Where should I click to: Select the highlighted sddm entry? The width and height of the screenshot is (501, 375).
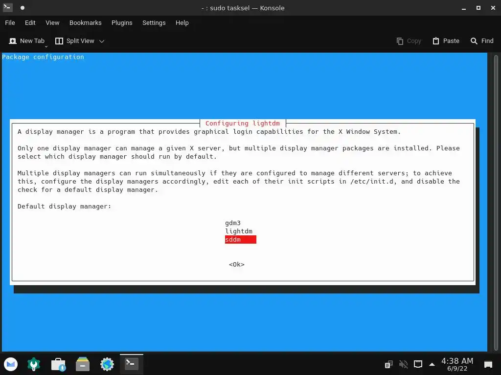point(241,239)
